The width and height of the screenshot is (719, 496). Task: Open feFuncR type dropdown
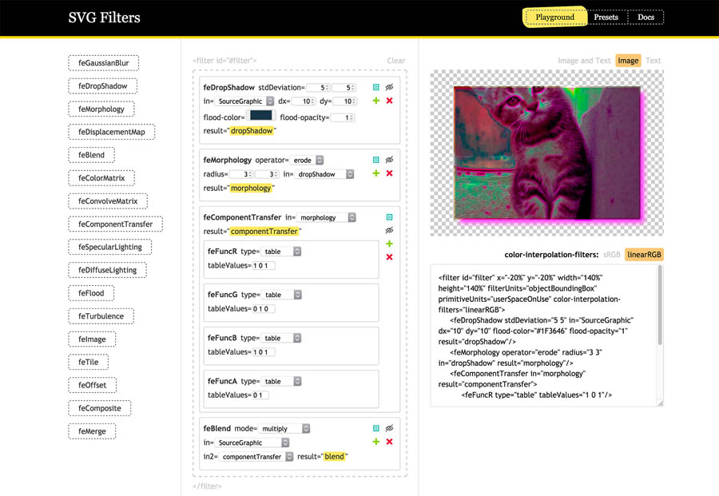click(x=281, y=252)
